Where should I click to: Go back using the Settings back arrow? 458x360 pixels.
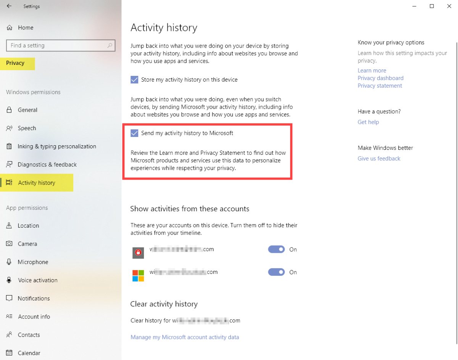pos(9,6)
